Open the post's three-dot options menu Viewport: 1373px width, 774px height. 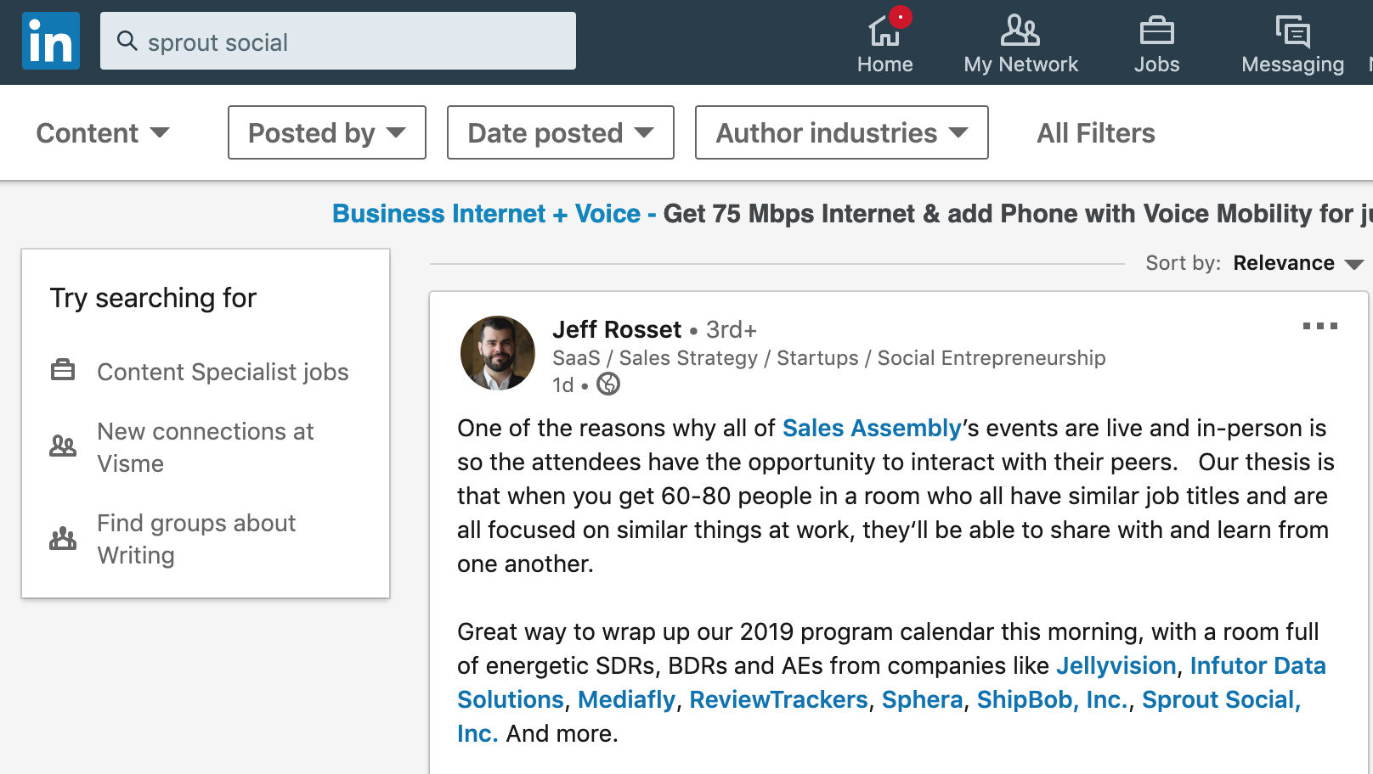(x=1319, y=326)
